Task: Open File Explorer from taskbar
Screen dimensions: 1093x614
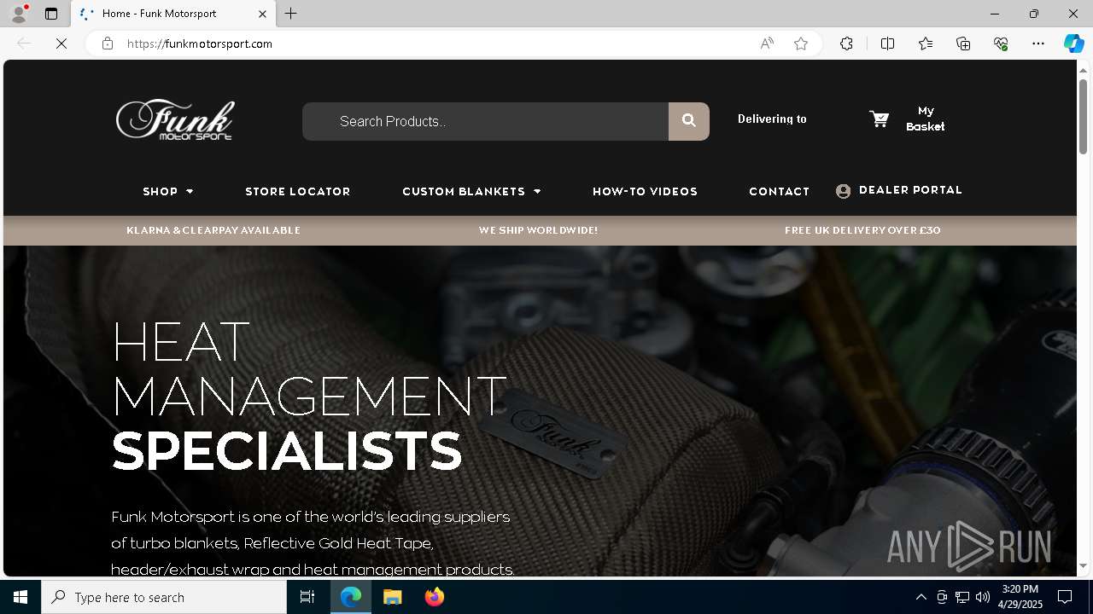Action: click(393, 597)
